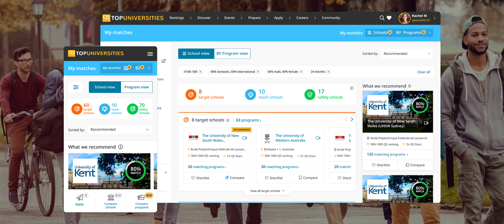Click the blue reach schools icon in desktop summary
504x224 pixels.
pyautogui.click(x=250, y=94)
